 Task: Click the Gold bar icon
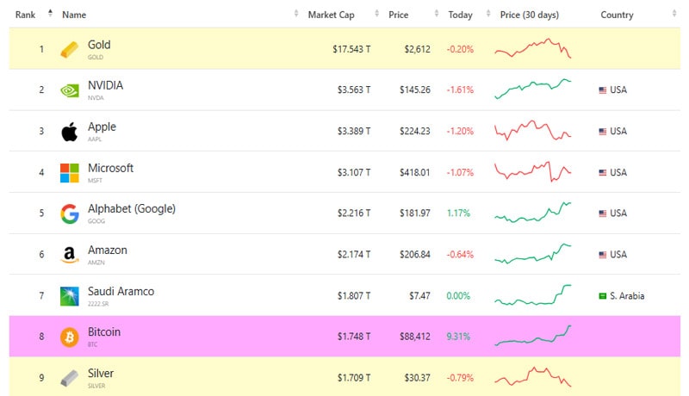click(x=70, y=50)
